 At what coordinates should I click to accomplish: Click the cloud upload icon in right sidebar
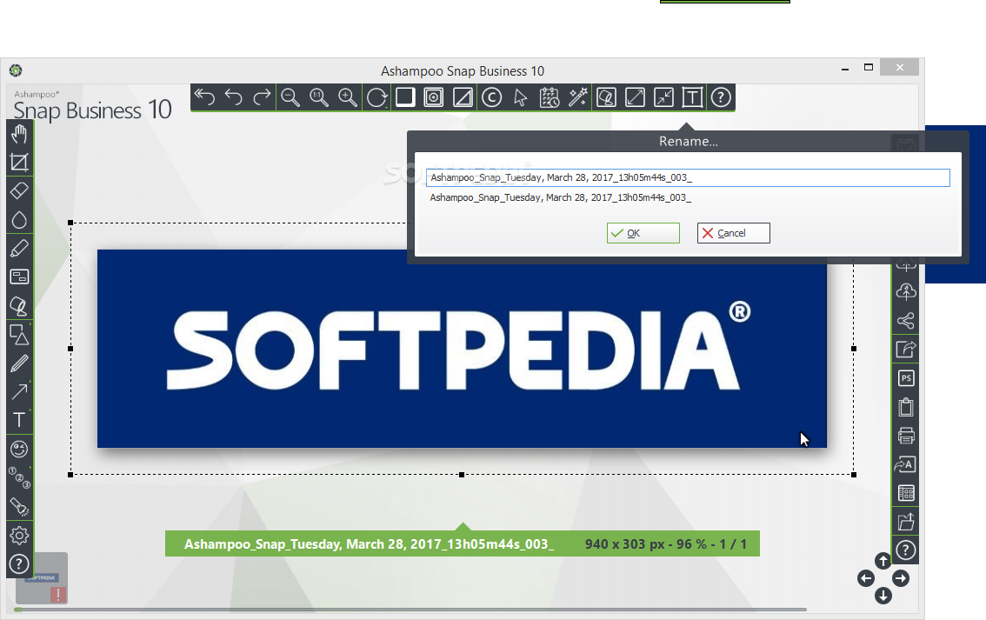point(905,292)
